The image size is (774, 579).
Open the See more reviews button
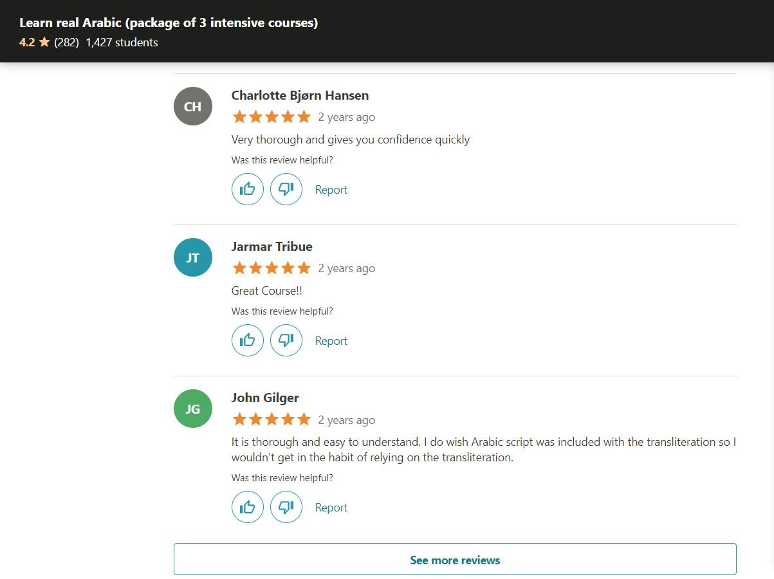[x=455, y=559]
